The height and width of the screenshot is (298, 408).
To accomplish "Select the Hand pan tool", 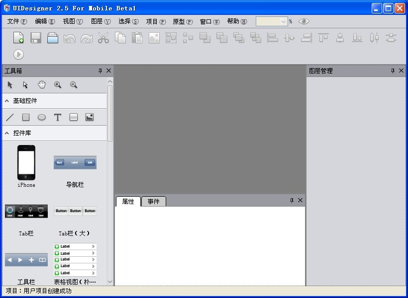I will (x=42, y=85).
